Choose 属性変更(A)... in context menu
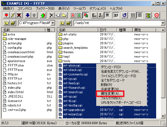Viewport: 167px width, 127px height. [111, 93]
